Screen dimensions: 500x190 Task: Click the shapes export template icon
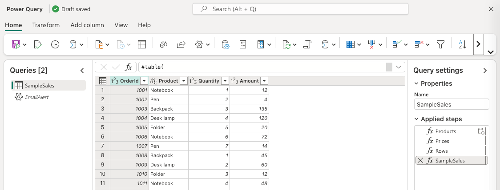pos(164,44)
